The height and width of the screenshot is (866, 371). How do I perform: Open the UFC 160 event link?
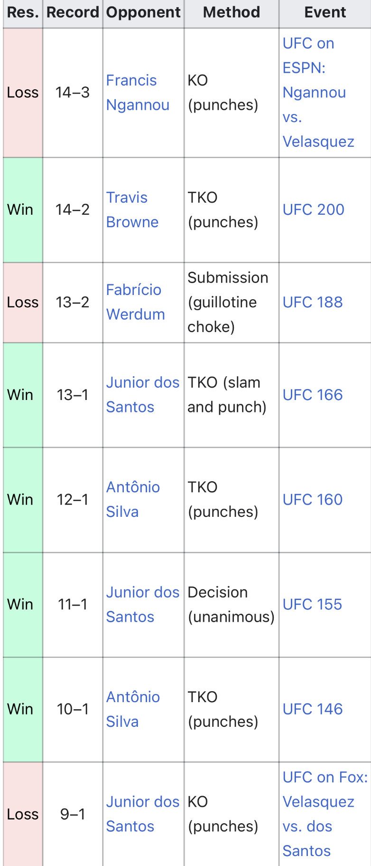[x=313, y=500]
